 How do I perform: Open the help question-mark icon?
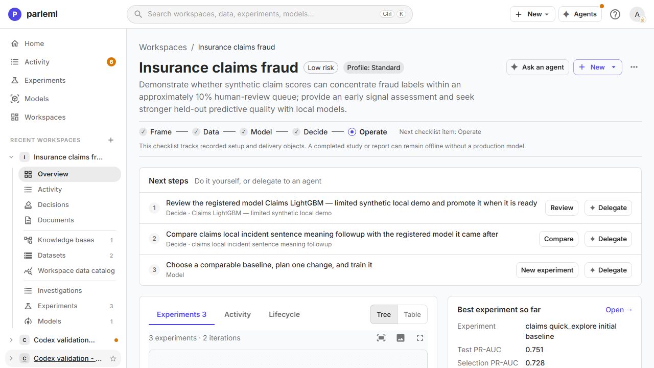[x=615, y=14]
